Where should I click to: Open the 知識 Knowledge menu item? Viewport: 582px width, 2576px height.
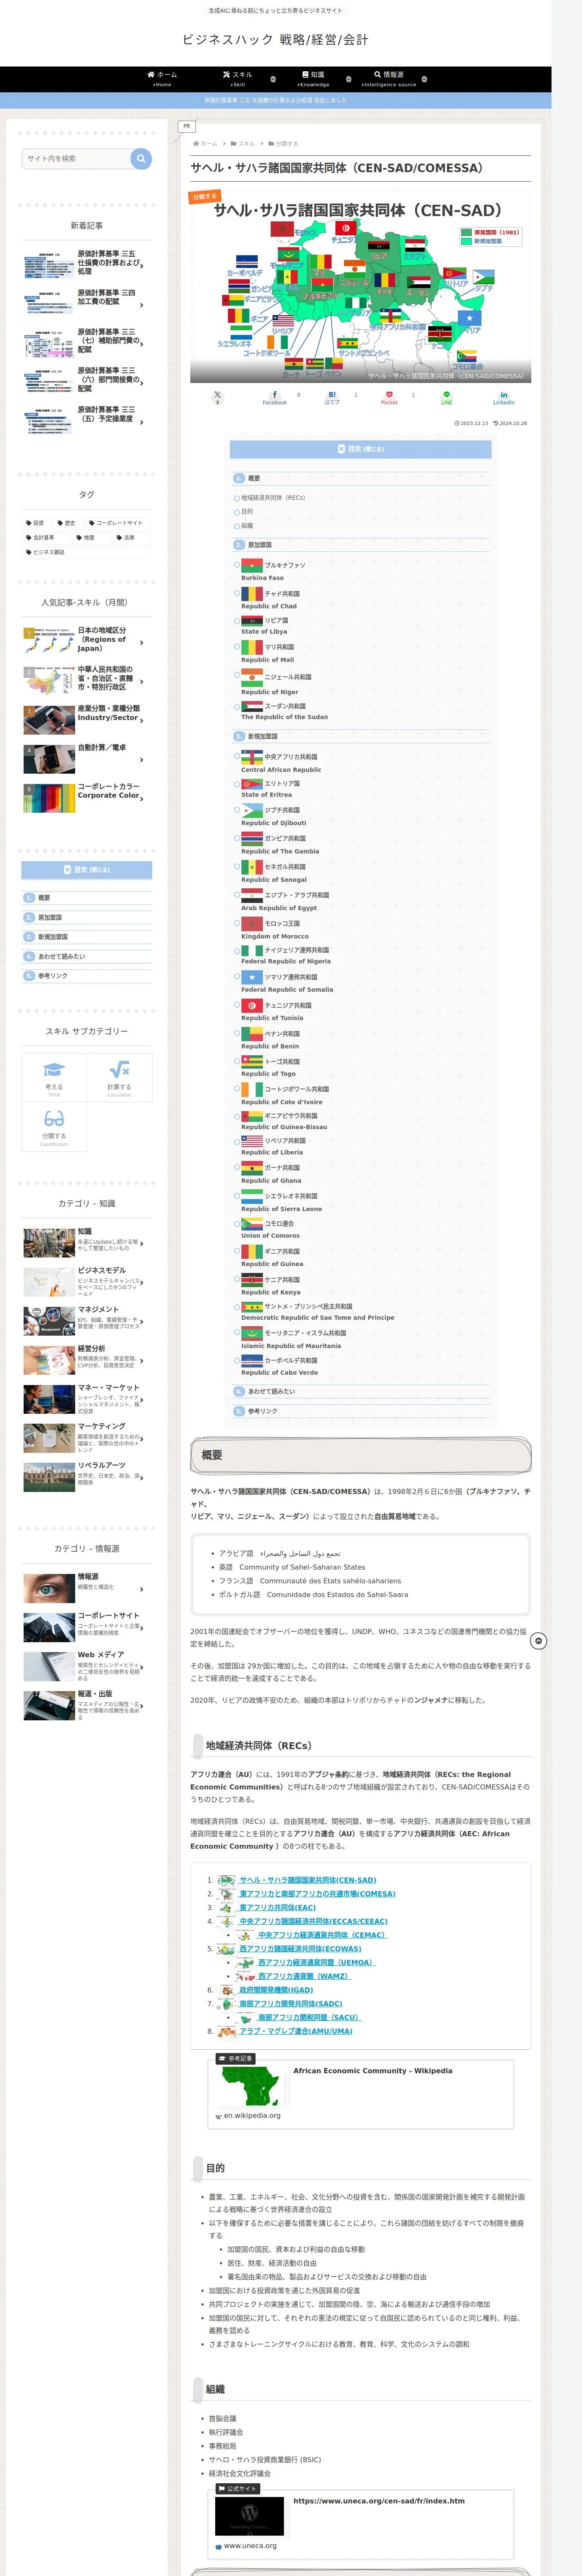tap(313, 79)
